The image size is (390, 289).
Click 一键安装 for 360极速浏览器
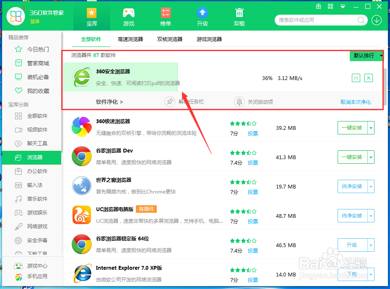352,128
